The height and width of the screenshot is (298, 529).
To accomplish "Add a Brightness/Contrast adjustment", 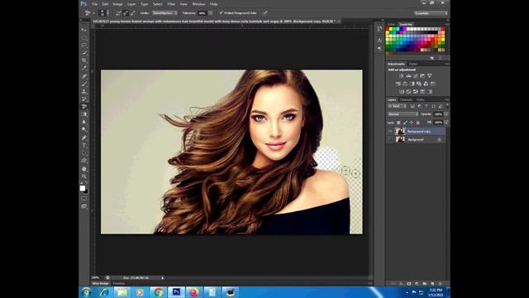I will pyautogui.click(x=401, y=75).
